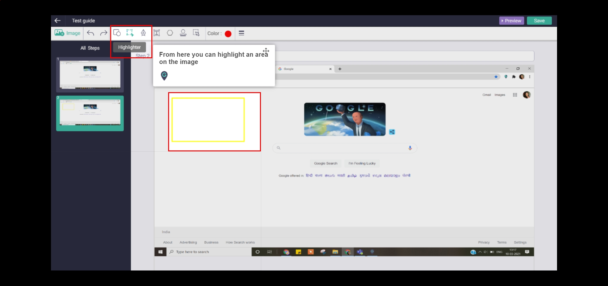Select the hexagon shape tool
The image size is (608, 286).
click(x=170, y=33)
